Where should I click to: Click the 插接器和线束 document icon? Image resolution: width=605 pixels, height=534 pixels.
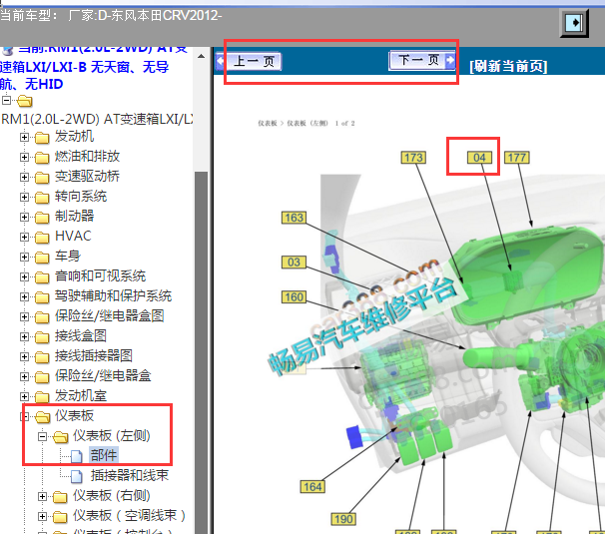pos(77,476)
